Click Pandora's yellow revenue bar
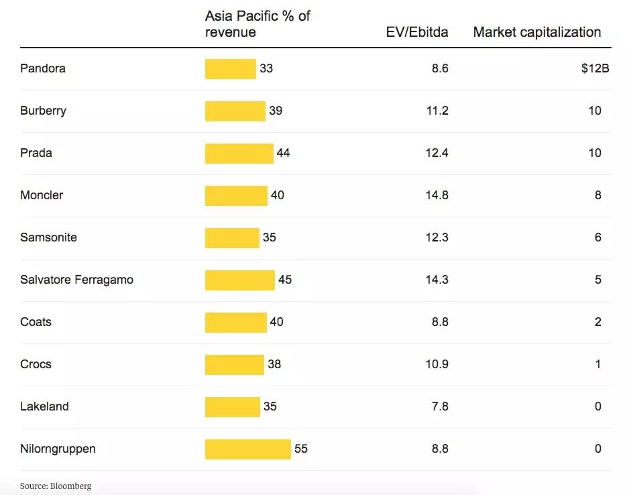629x495 pixels. pyautogui.click(x=231, y=68)
